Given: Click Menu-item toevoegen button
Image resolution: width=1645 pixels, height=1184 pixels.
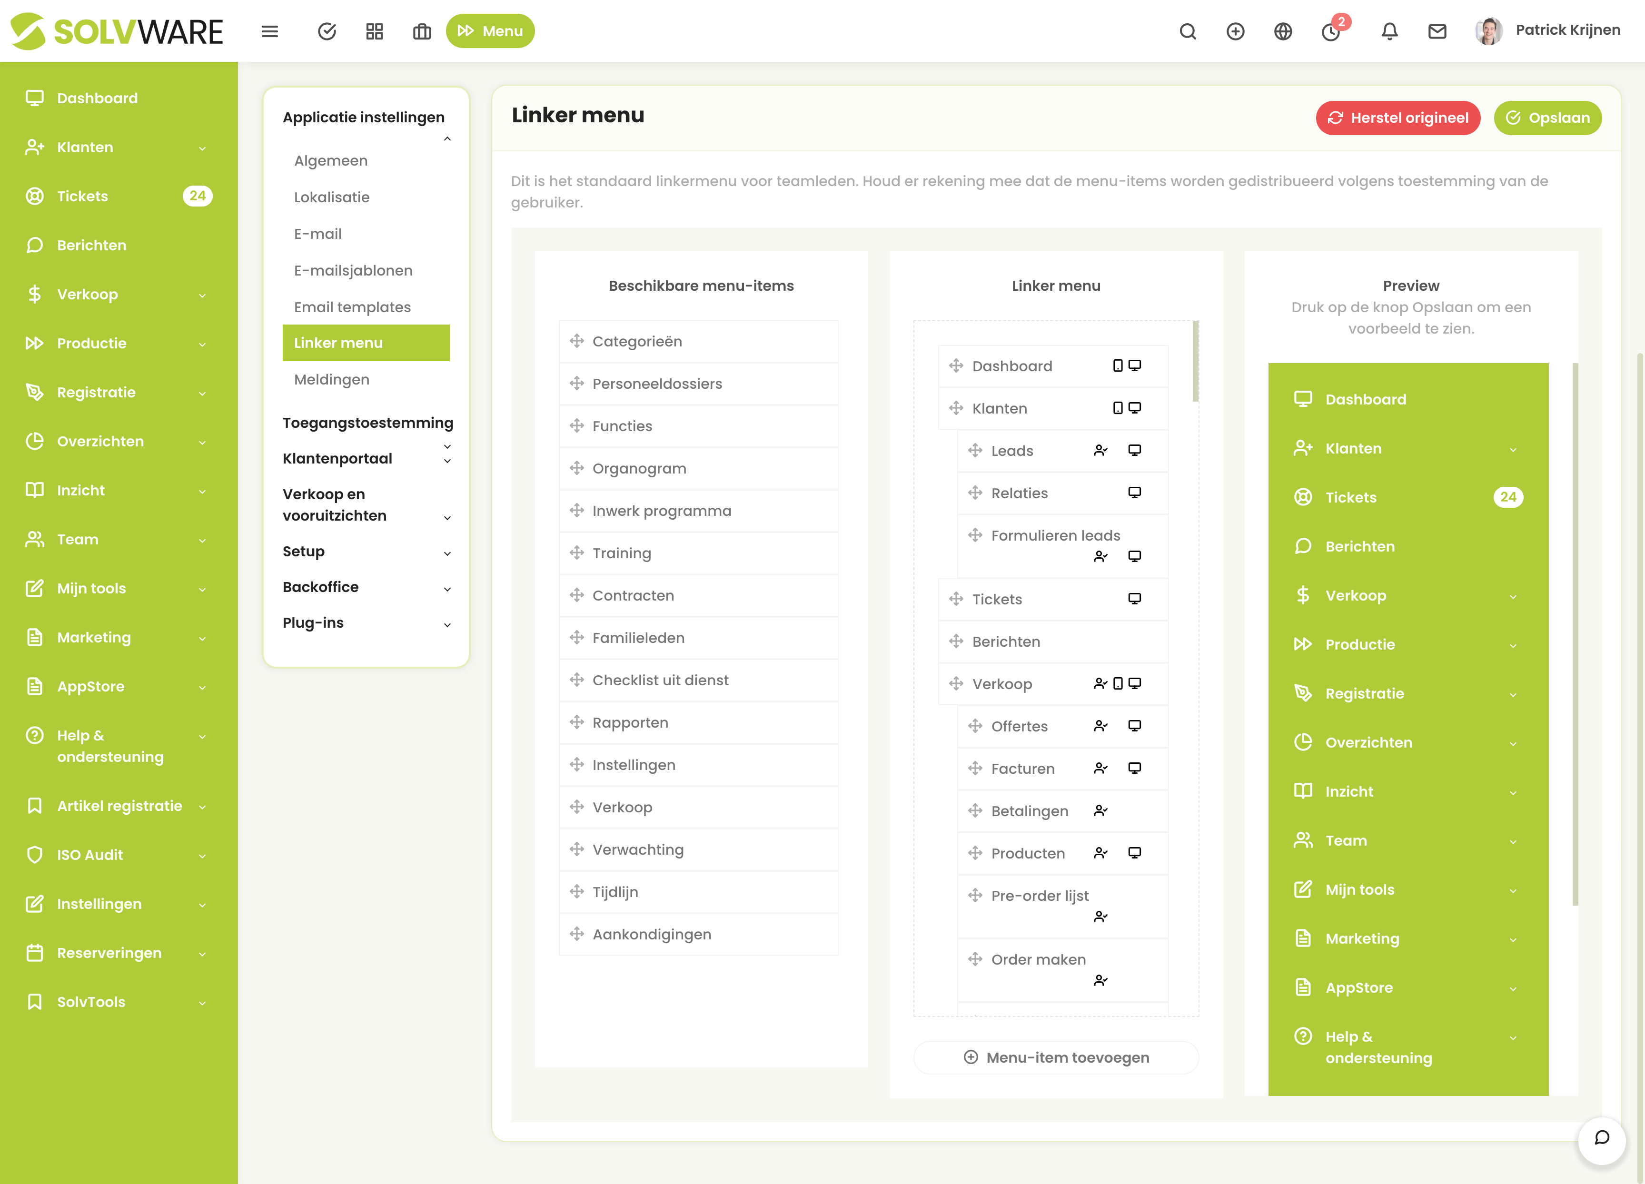Looking at the screenshot, I should click(1056, 1057).
